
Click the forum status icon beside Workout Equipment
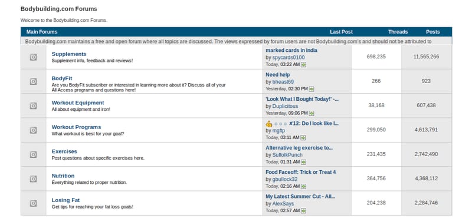[34, 106]
